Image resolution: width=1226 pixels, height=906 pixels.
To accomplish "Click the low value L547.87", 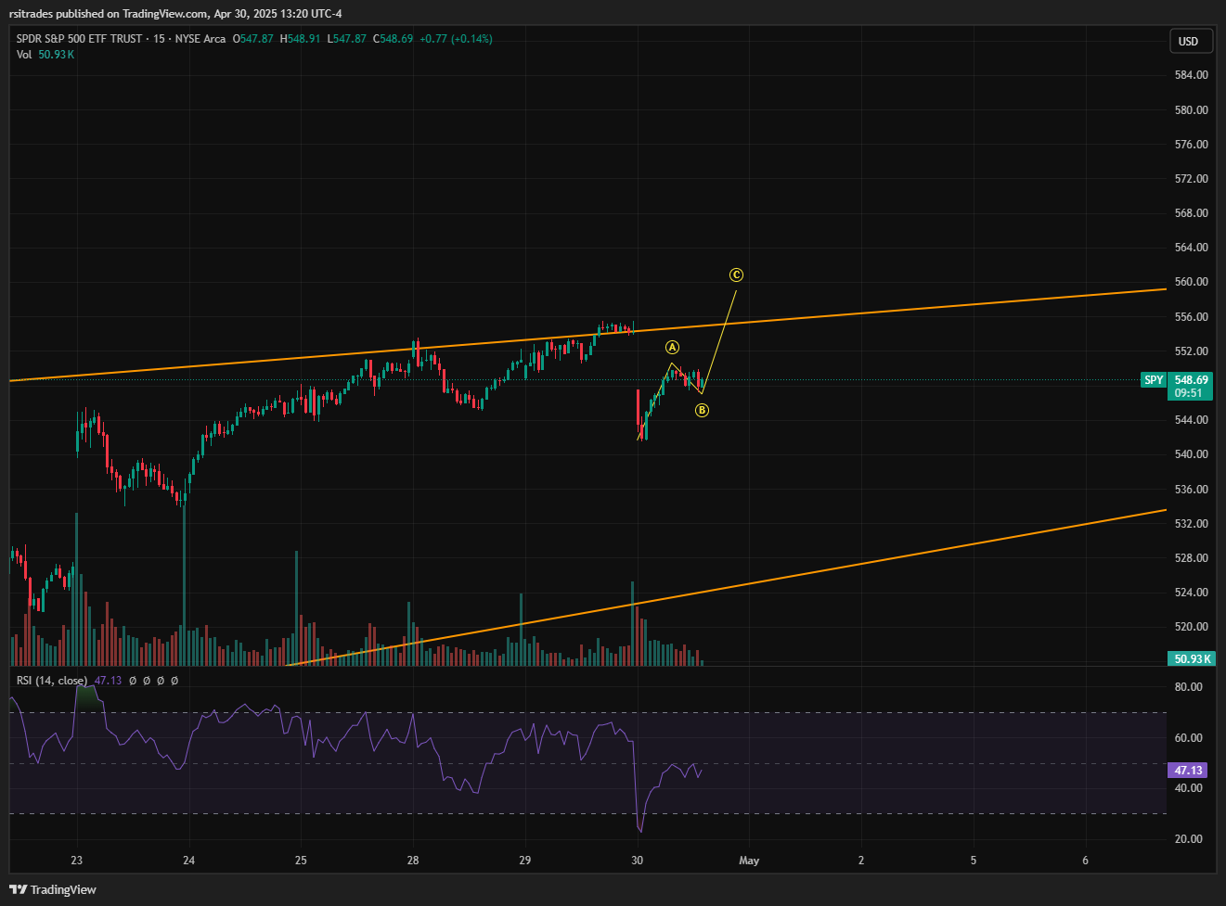I will 346,39.
